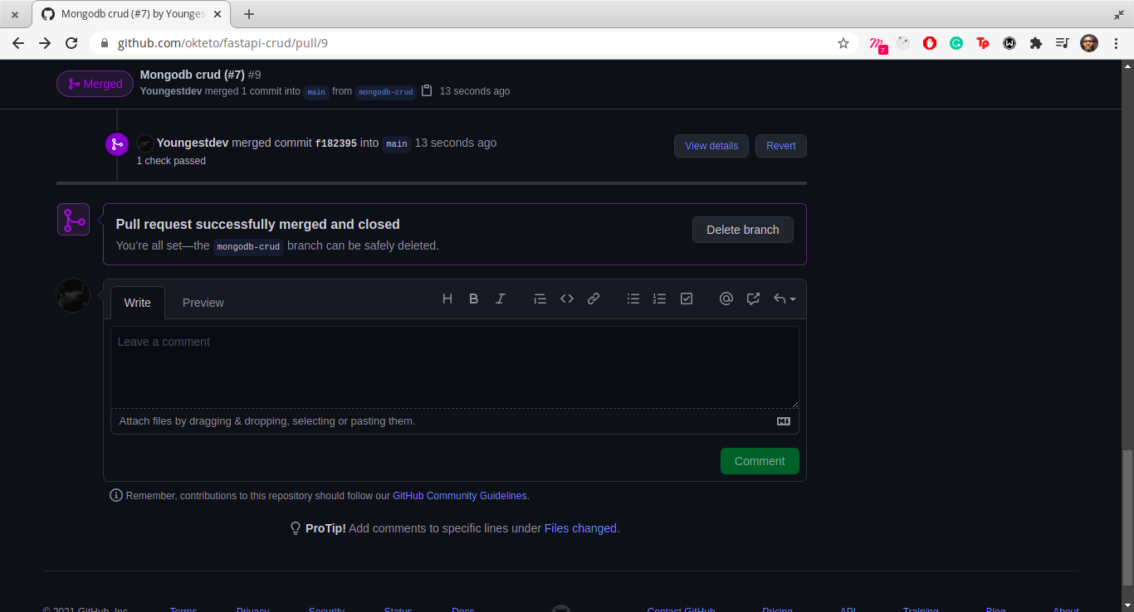Open the media control playlist icon

pyautogui.click(x=1063, y=43)
